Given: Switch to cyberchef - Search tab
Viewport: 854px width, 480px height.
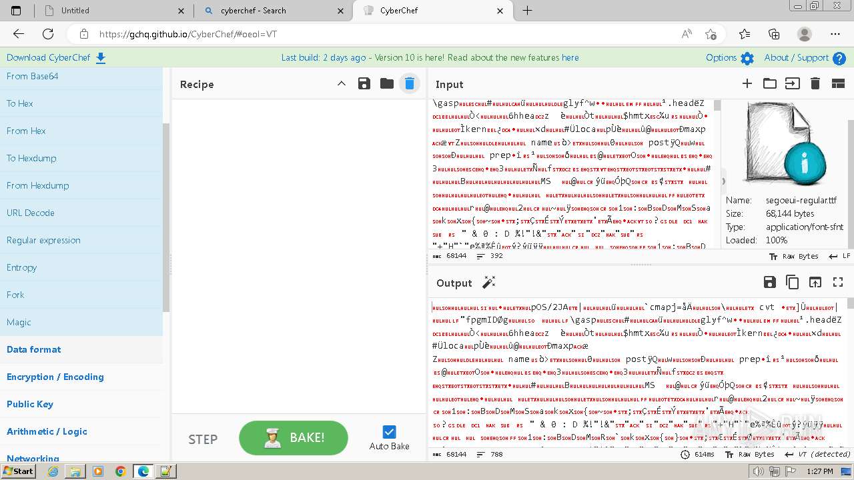Looking at the screenshot, I should (273, 11).
